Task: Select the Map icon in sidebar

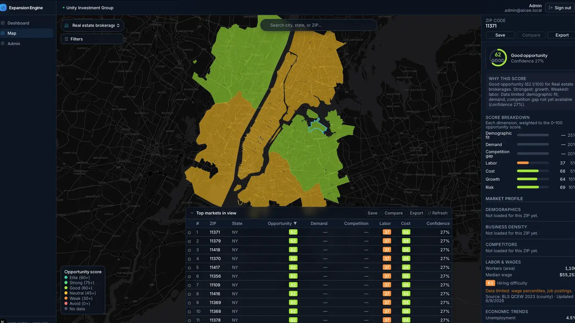Action: pos(3,33)
